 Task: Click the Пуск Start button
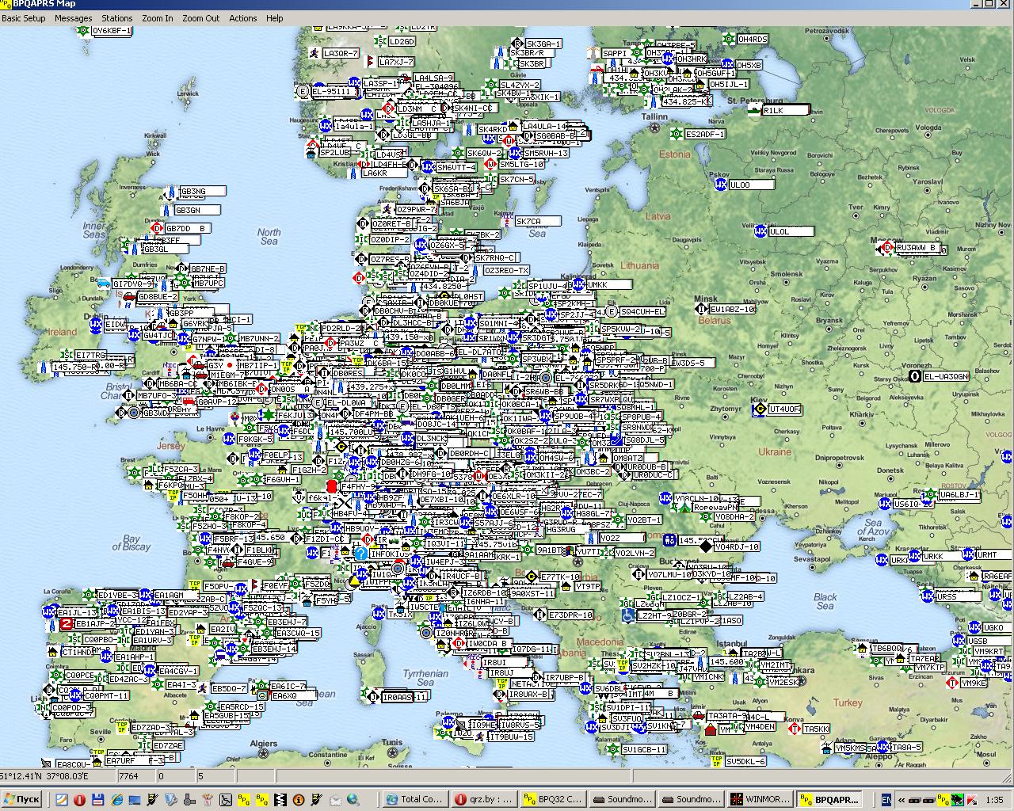click(22, 799)
